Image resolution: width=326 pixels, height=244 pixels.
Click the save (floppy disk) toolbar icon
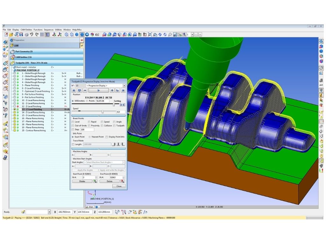pyautogui.click(x=21, y=34)
